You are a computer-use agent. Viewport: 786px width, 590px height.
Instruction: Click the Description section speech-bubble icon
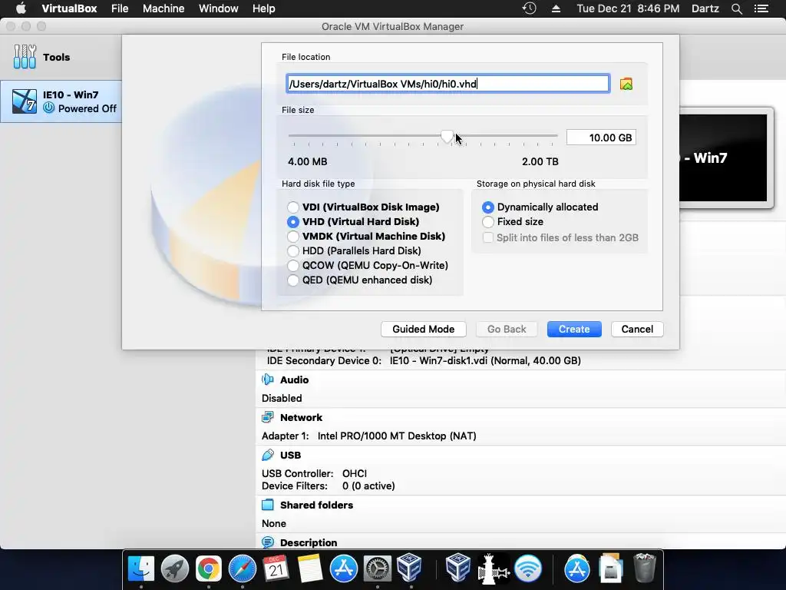click(268, 542)
